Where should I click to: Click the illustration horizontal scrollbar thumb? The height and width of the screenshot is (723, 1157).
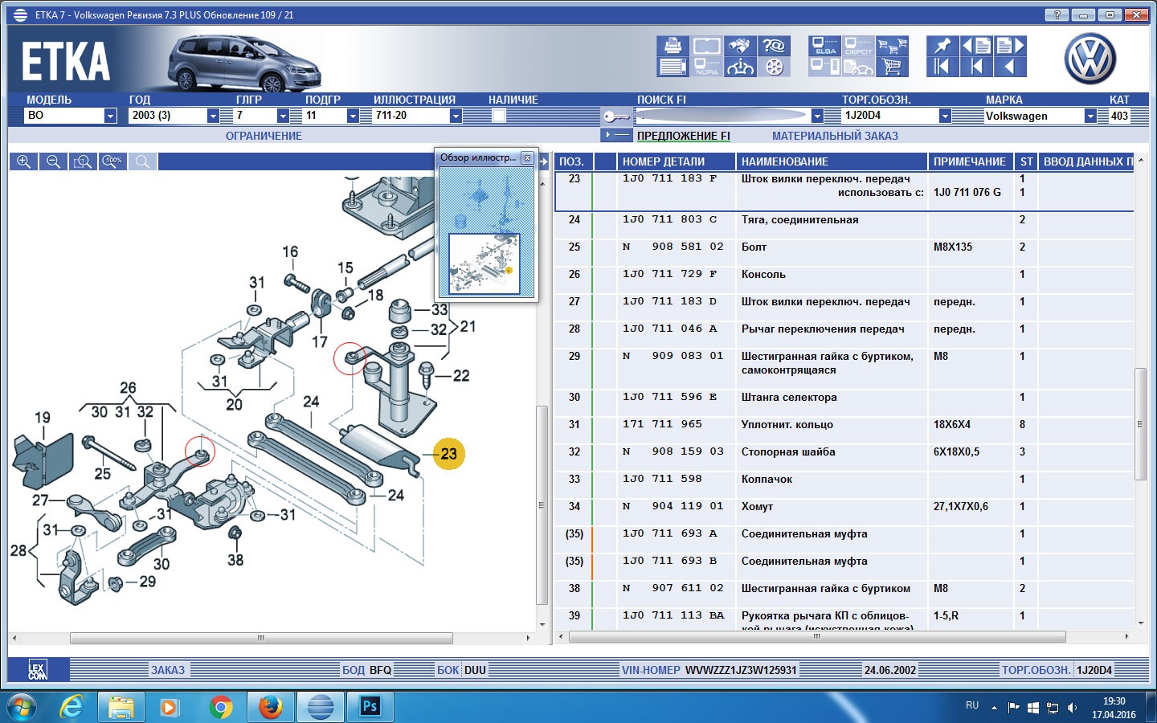[261, 638]
